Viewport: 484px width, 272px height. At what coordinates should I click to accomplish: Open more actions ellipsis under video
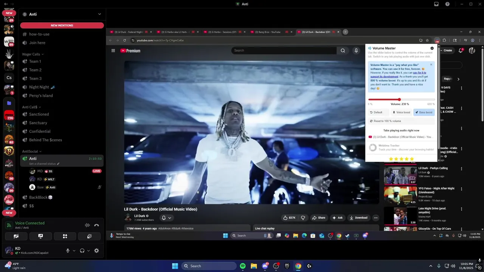[375, 218]
